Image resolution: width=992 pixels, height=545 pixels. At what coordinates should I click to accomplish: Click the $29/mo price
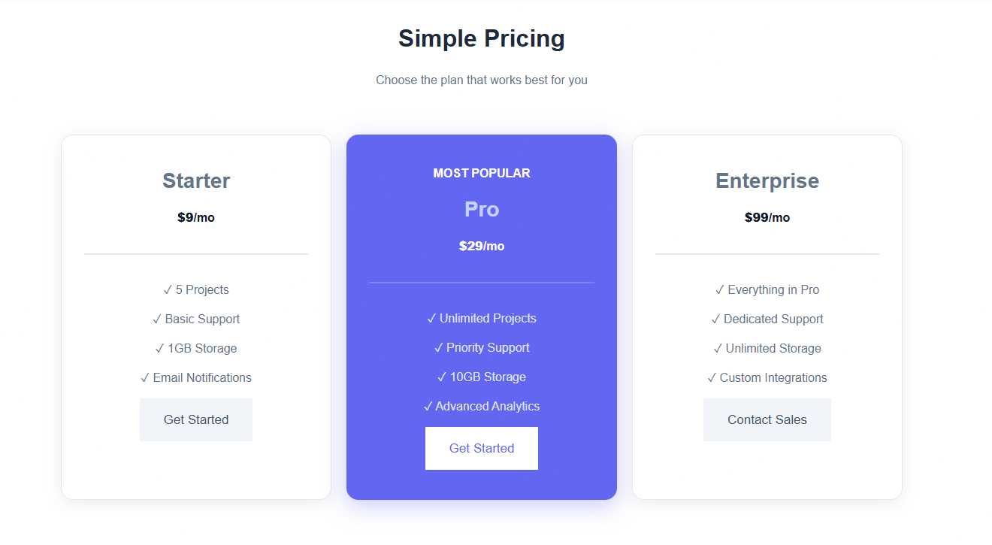(x=482, y=246)
